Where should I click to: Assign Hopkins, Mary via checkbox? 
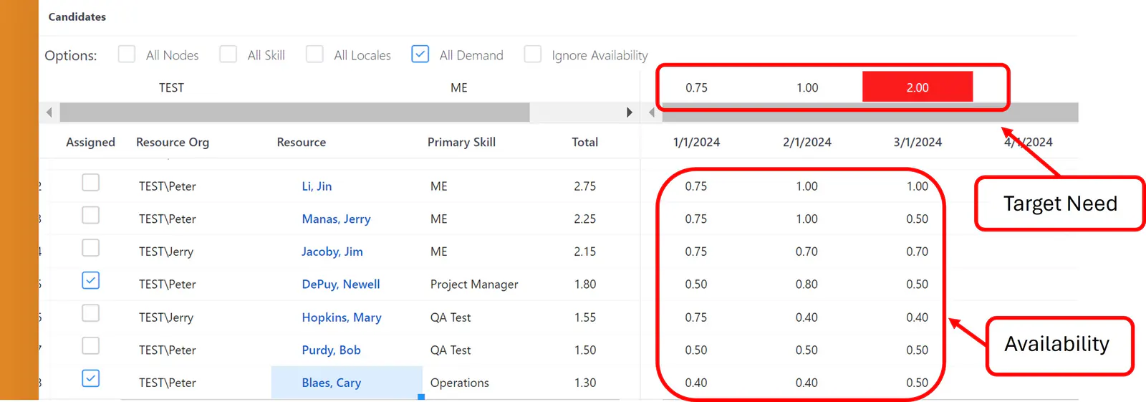click(x=90, y=313)
